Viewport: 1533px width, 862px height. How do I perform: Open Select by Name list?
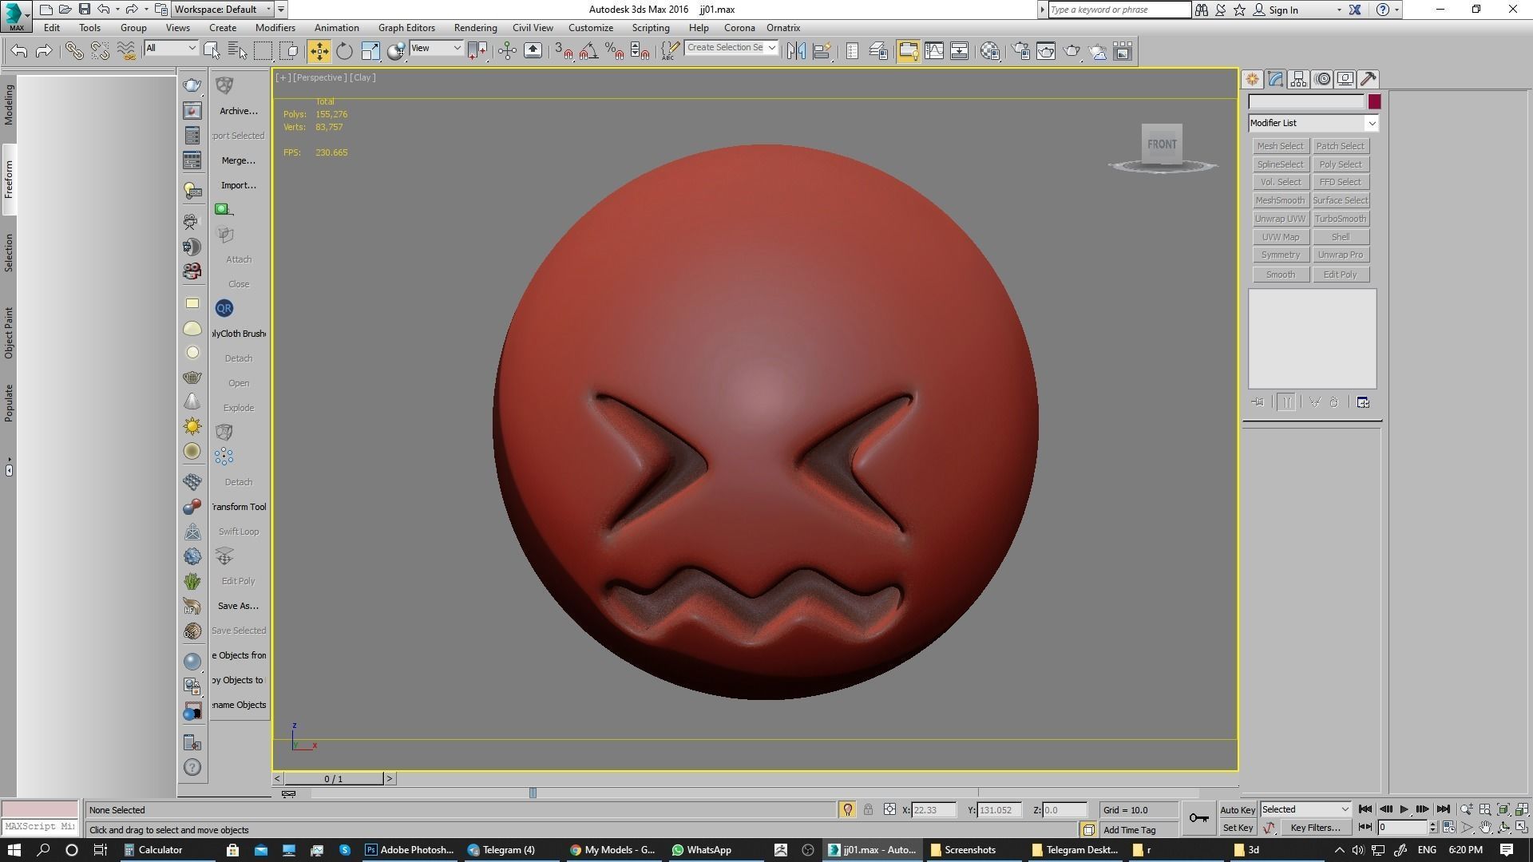pyautogui.click(x=237, y=51)
